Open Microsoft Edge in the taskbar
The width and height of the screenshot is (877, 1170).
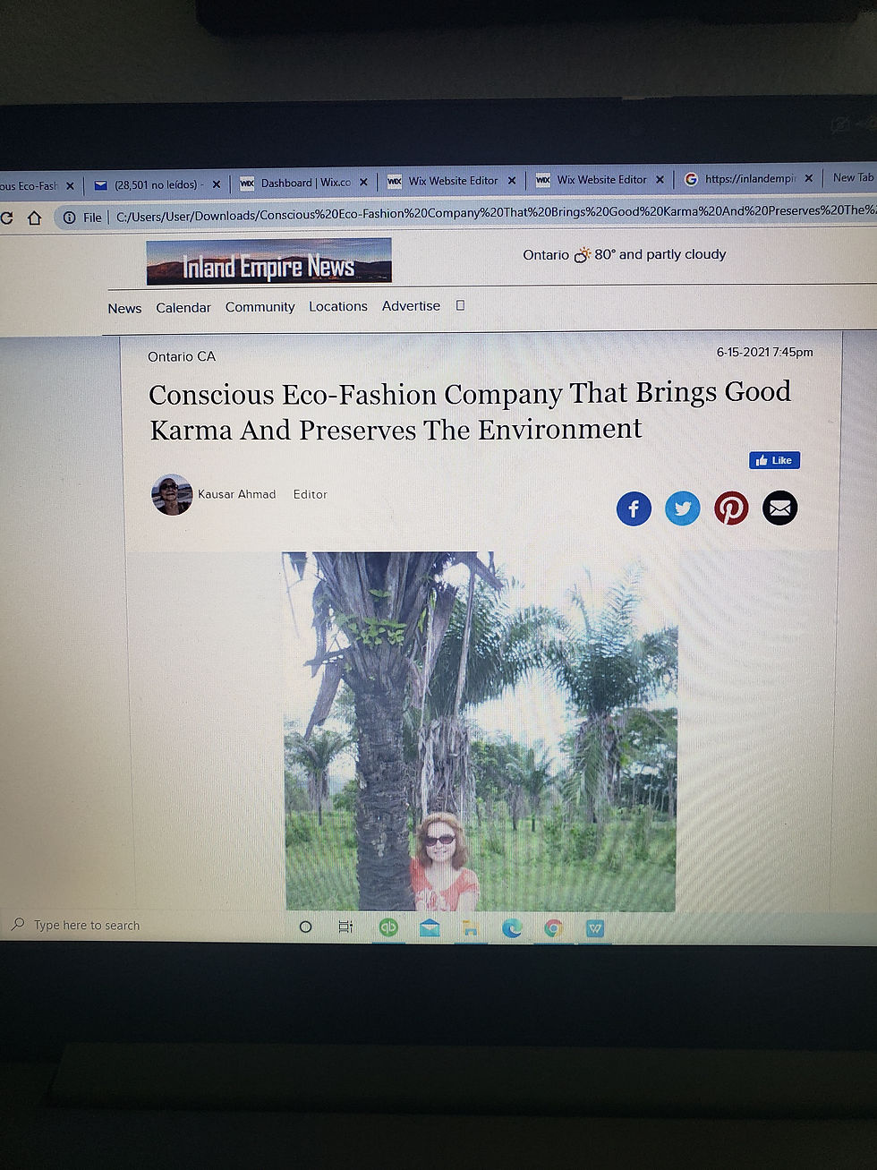coord(512,928)
